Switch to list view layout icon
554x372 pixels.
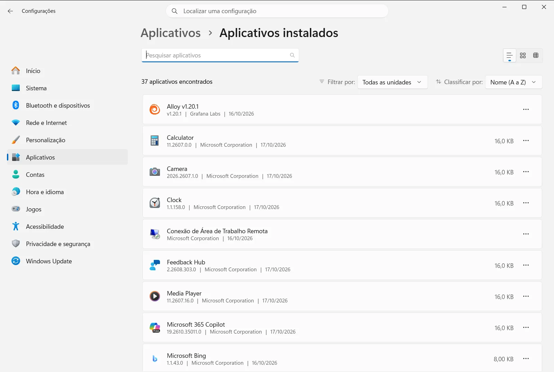510,55
